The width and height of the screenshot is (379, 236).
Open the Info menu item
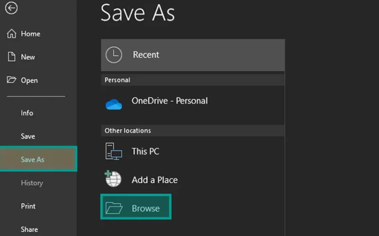(27, 113)
